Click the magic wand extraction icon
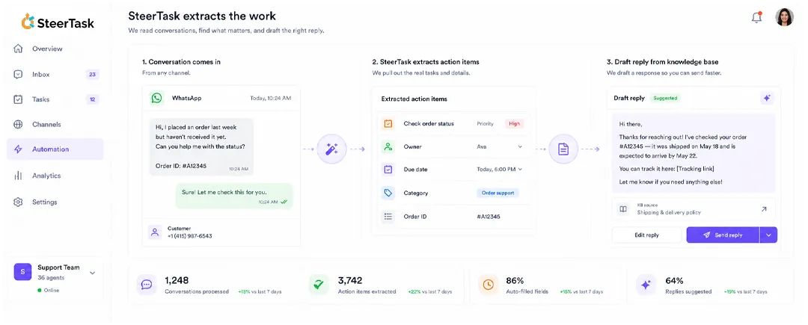808x325 pixels. (x=331, y=149)
